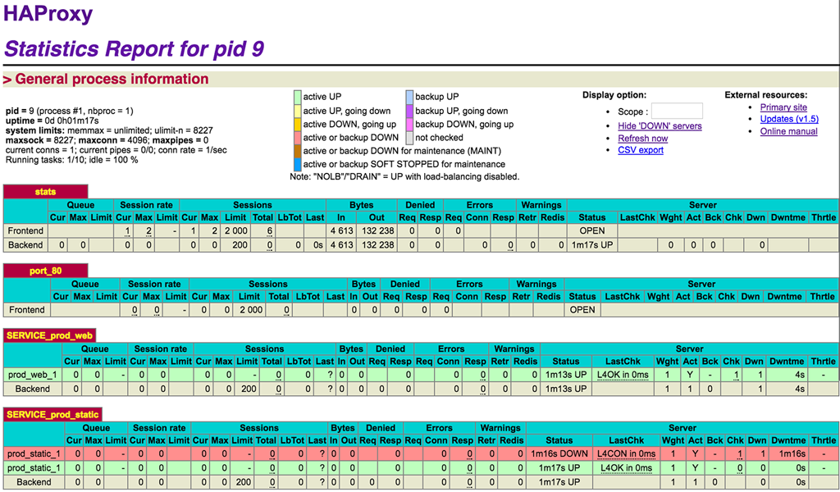This screenshot has height=492, width=840.
Task: Click the External resources heading
Action: pos(765,95)
